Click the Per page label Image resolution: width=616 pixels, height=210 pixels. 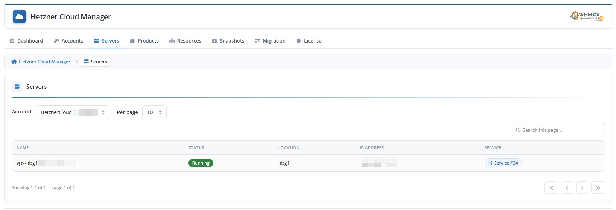pos(127,112)
